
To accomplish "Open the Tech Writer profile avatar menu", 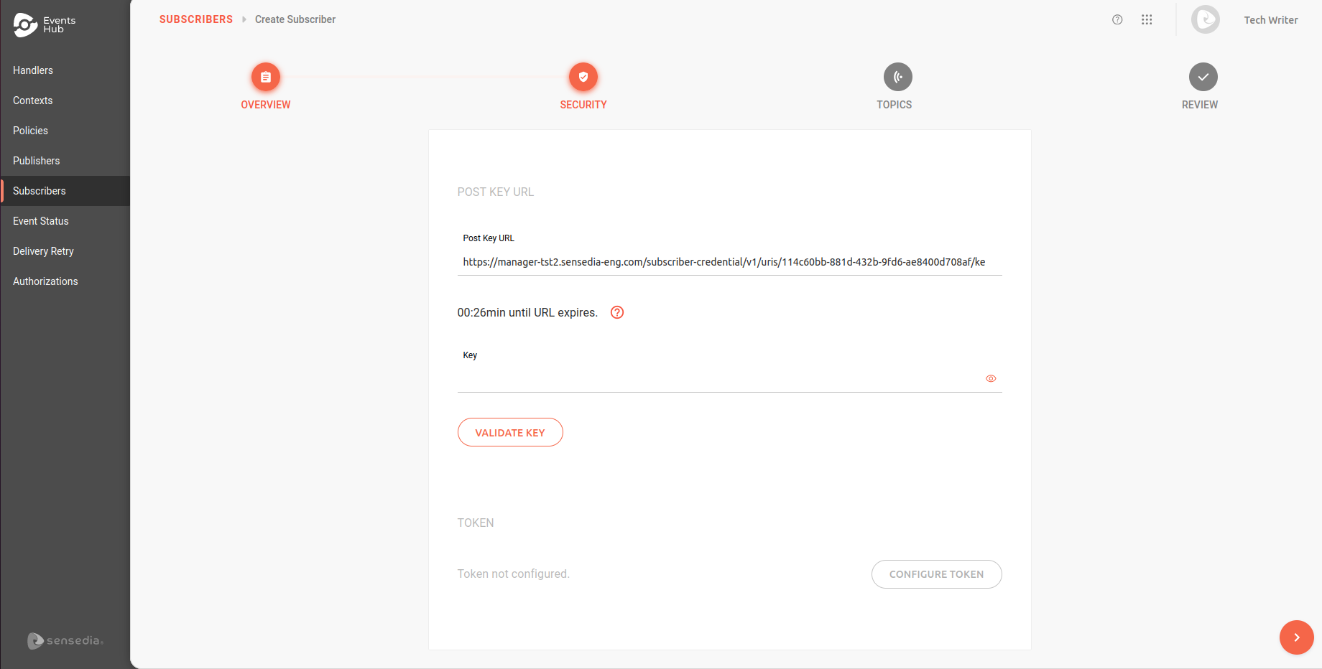I will (1206, 19).
